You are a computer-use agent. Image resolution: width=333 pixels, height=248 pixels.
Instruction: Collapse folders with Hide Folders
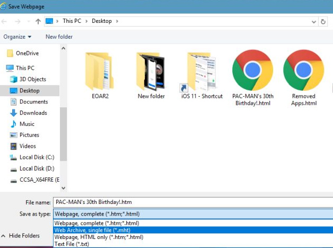coord(21,236)
